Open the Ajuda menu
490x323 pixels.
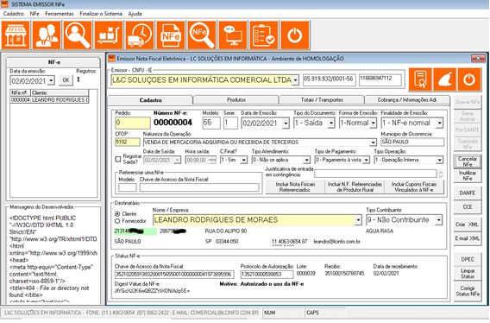pos(135,14)
